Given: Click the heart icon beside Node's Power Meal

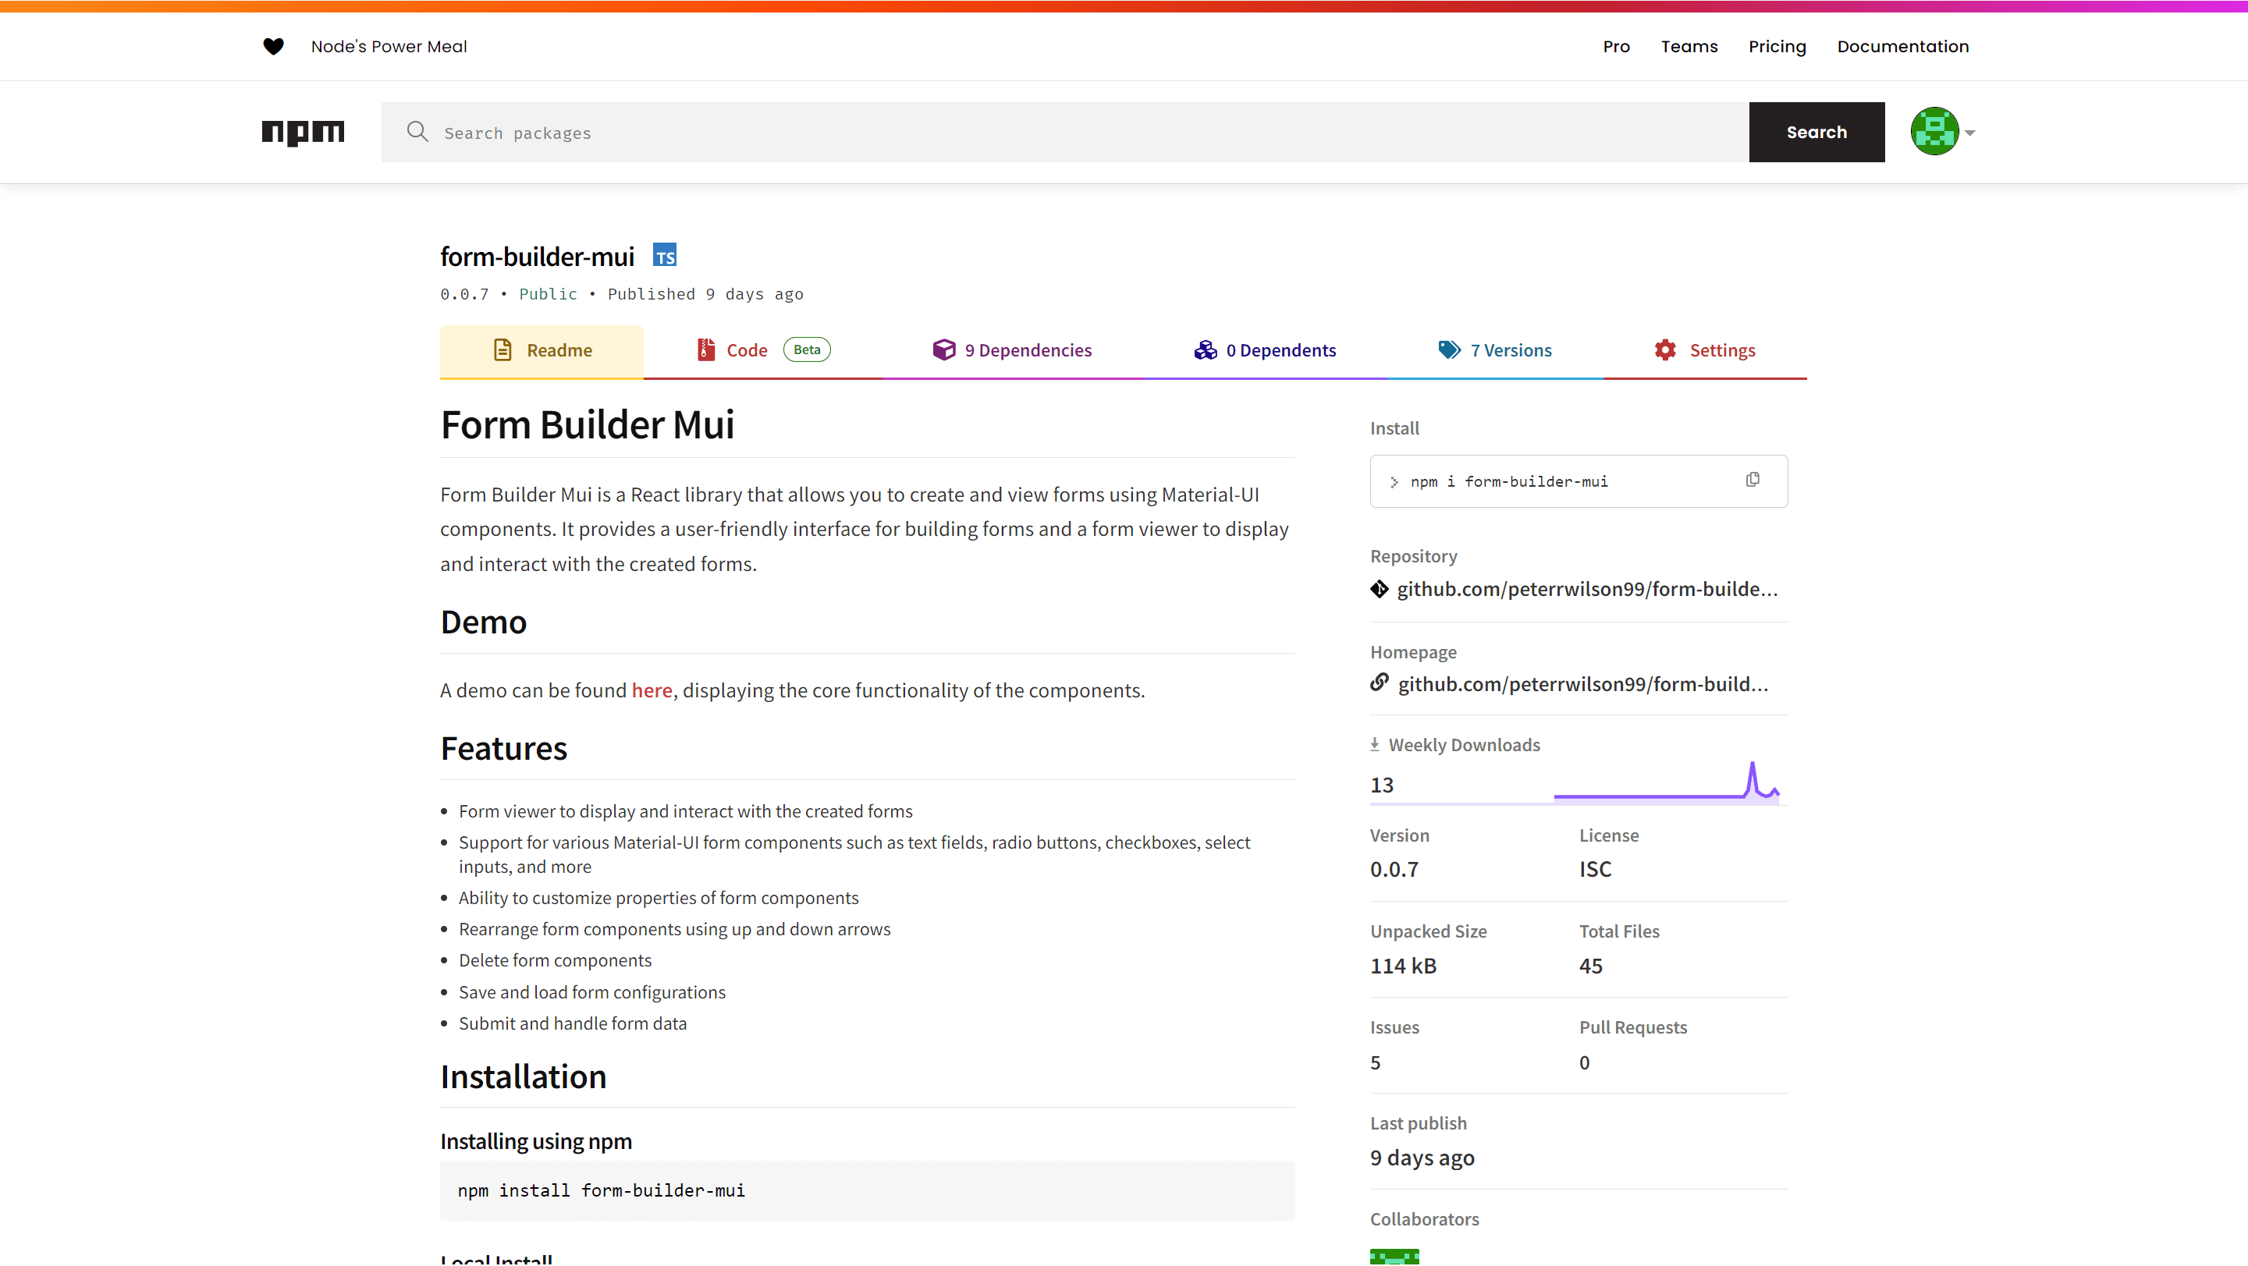Looking at the screenshot, I should click(273, 46).
